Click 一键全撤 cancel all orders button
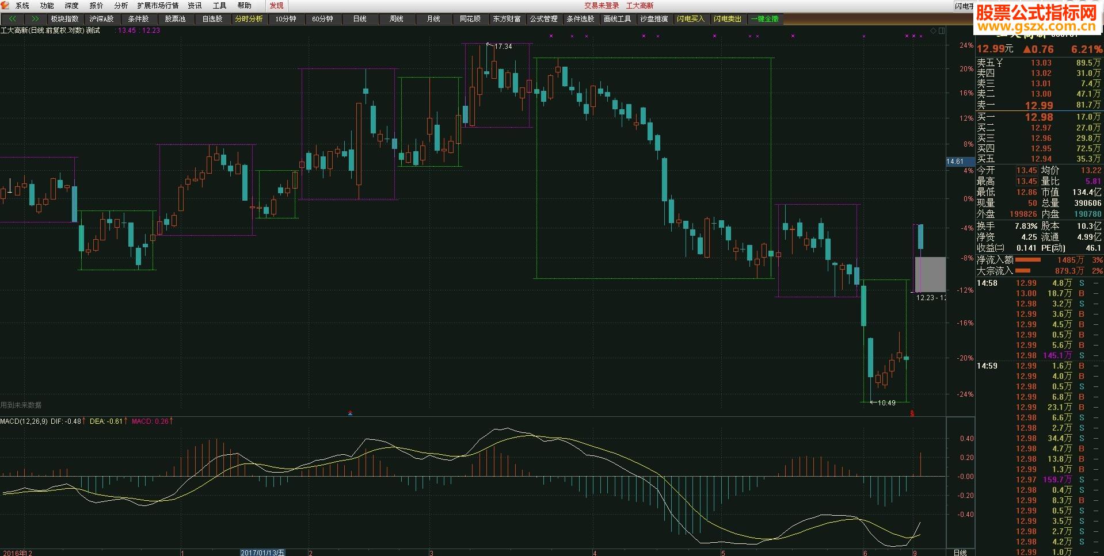The image size is (1104, 556). pyautogui.click(x=765, y=19)
